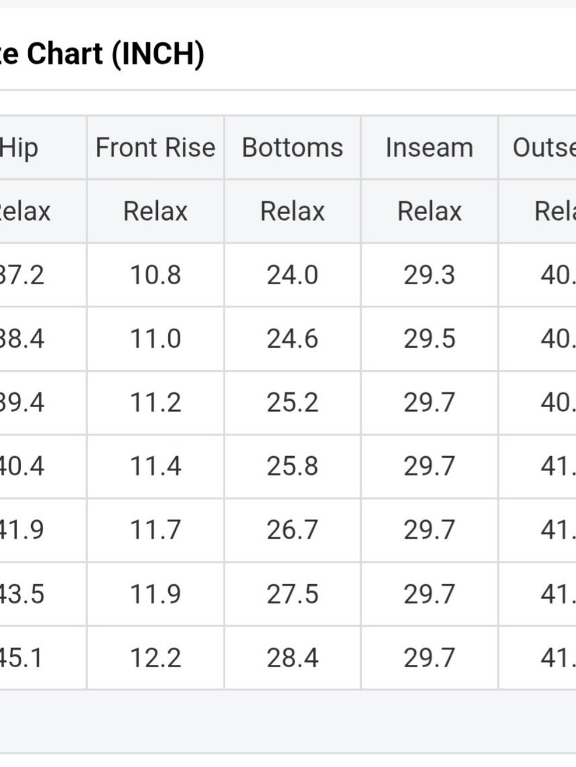Click the Size Chart (INCH) heading
Screen dimensions: 576x767
(102, 54)
